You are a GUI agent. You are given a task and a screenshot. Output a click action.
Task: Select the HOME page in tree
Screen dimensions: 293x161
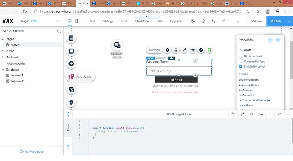[33, 45]
